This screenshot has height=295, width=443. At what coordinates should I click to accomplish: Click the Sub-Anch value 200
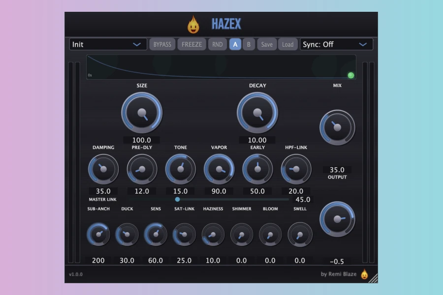click(98, 260)
